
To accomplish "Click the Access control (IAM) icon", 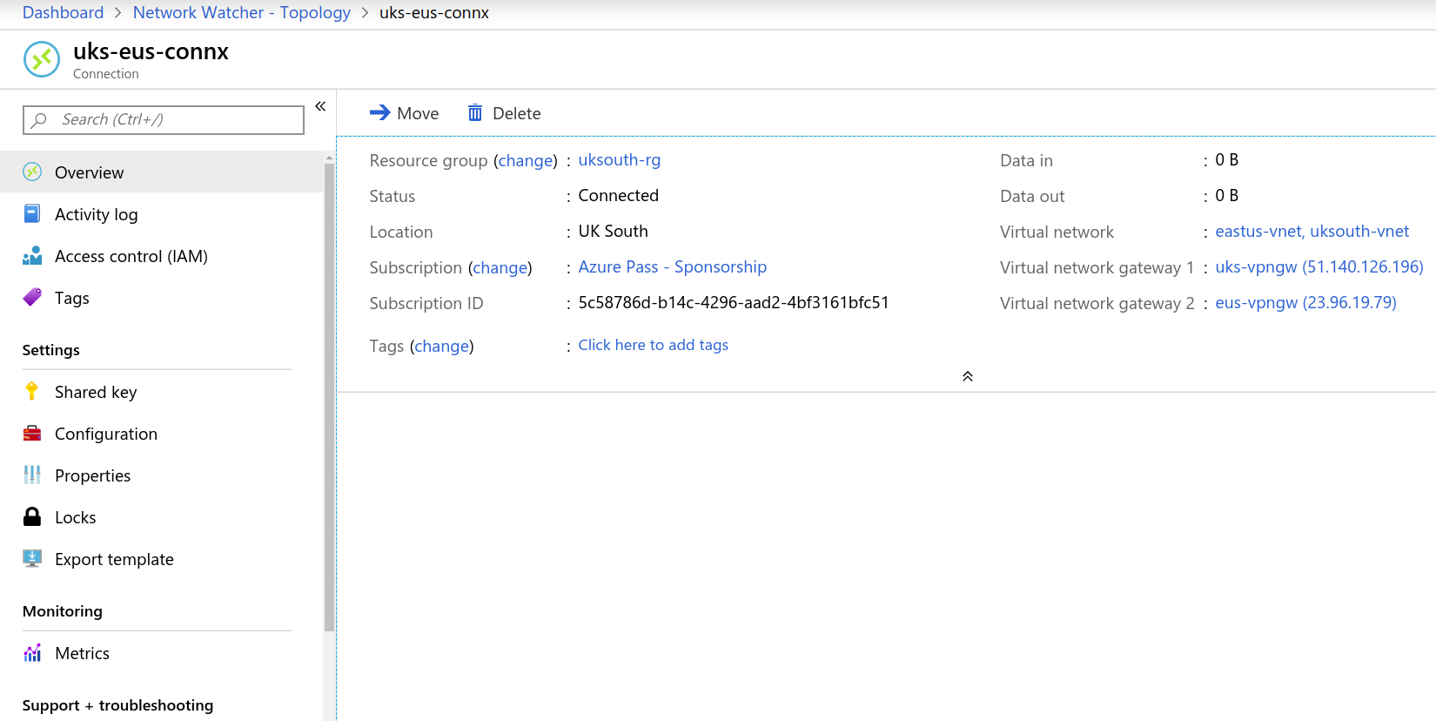I will 32,255.
